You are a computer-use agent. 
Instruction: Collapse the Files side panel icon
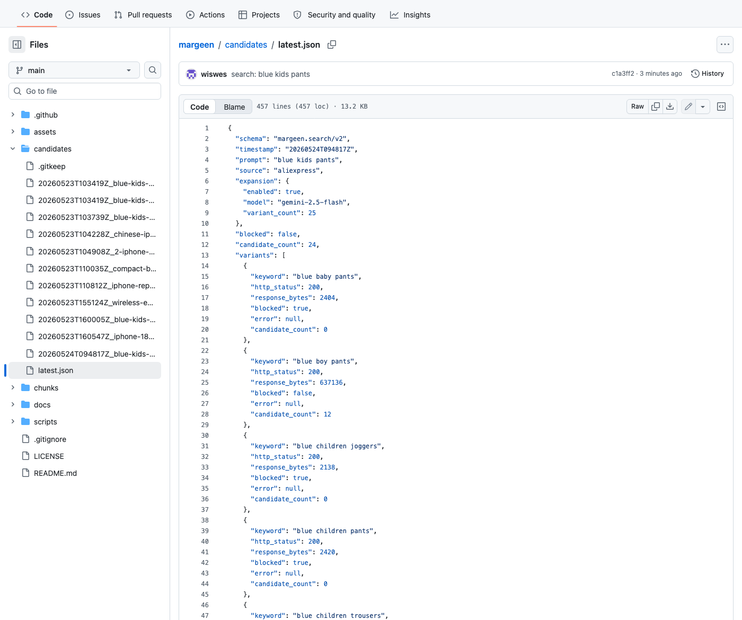(17, 45)
